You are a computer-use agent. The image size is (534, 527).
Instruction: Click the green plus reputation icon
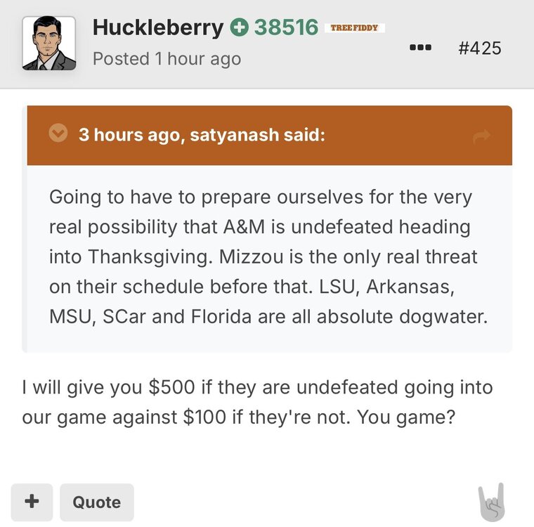coord(239,28)
